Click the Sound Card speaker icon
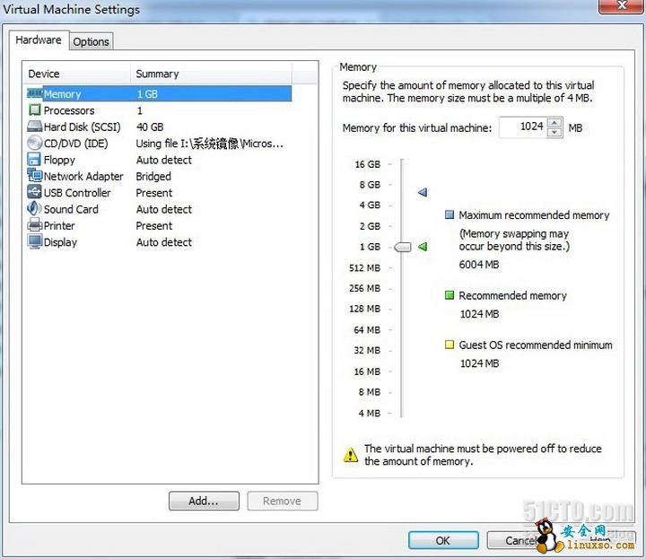Viewport: 646px width, 559px height. coord(35,209)
